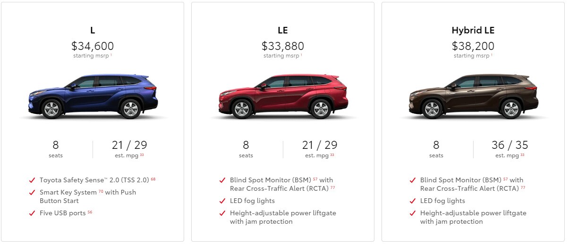This screenshot has height=244, width=568.
Task: Click the 36 / 35 est. mpg figure
Action: (x=509, y=145)
